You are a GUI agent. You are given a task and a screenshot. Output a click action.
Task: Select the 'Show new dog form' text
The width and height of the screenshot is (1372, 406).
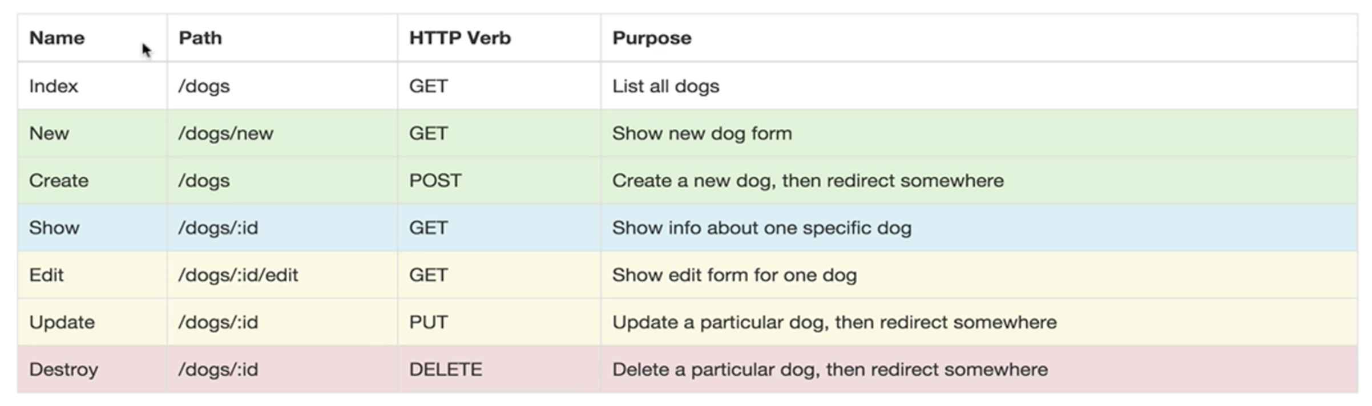(x=702, y=133)
